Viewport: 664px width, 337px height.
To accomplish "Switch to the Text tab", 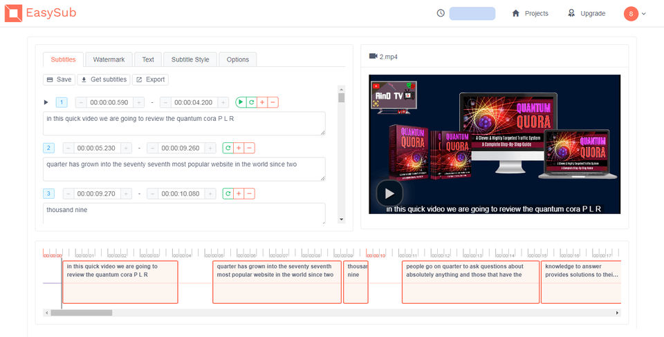I will [148, 59].
